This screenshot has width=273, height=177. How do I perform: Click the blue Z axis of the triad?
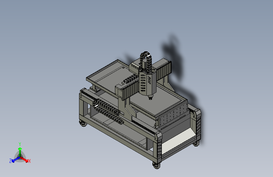tap(16, 159)
